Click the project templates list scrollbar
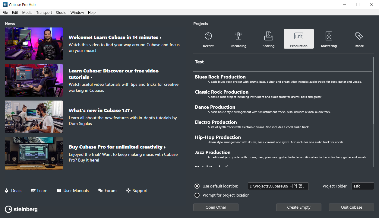Screen dimensions: 379x218 tap(373, 90)
